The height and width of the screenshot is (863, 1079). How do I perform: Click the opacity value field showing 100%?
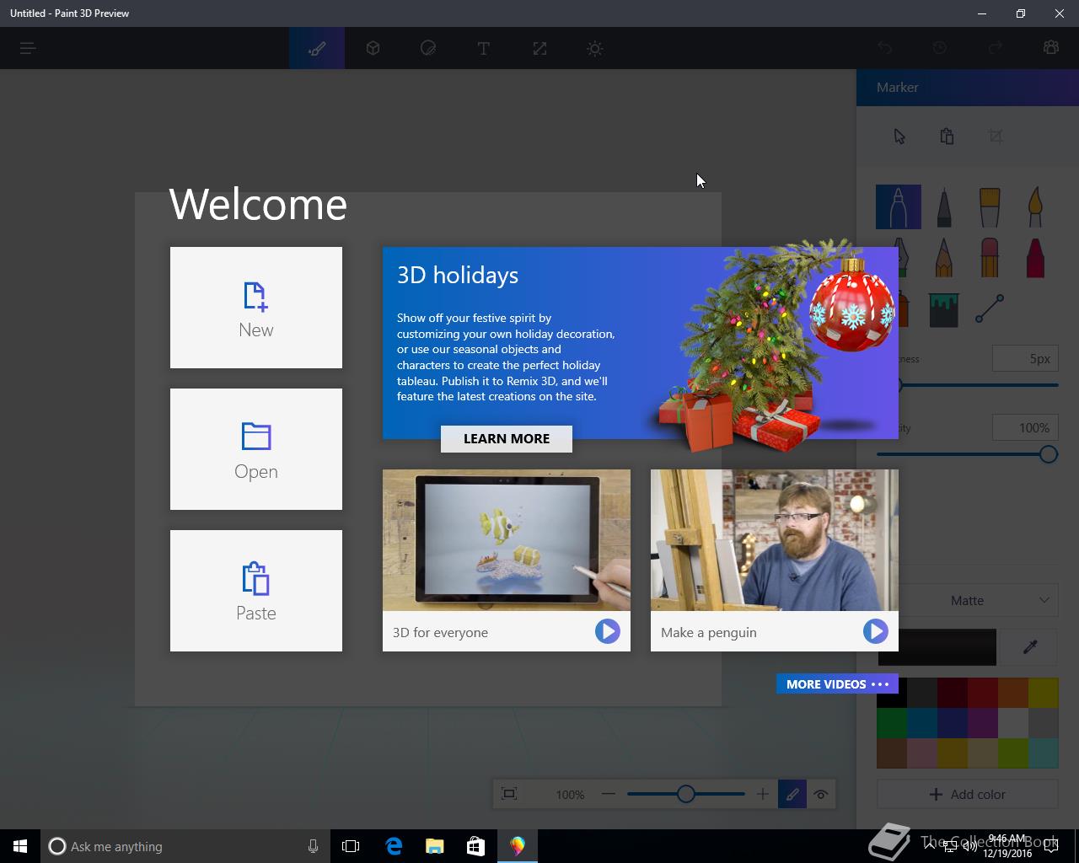point(1025,427)
